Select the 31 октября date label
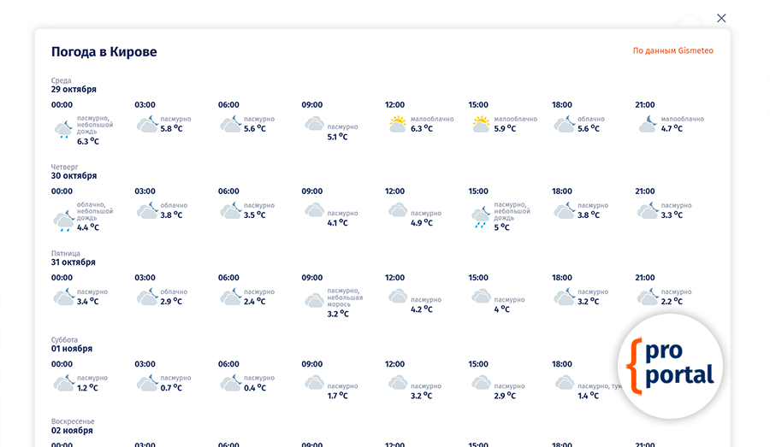The height and width of the screenshot is (447, 770). click(74, 262)
